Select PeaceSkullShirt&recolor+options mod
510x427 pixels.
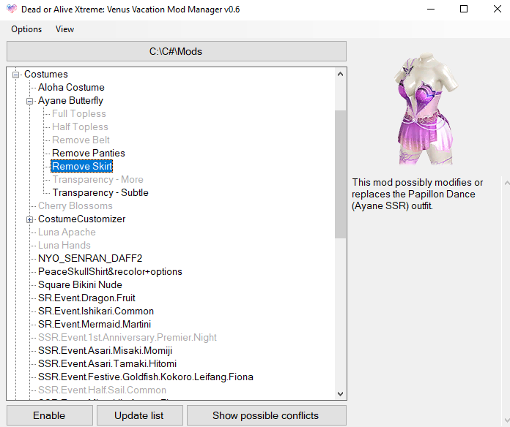(110, 271)
